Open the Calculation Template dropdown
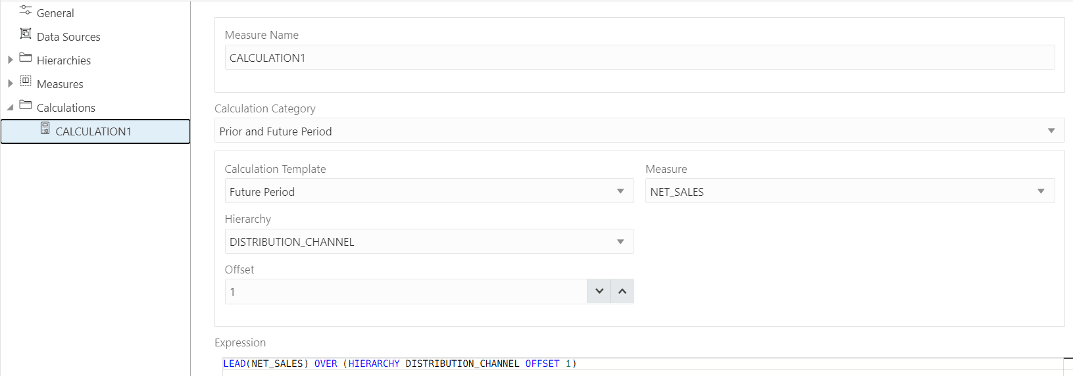1073x376 pixels. click(x=429, y=191)
